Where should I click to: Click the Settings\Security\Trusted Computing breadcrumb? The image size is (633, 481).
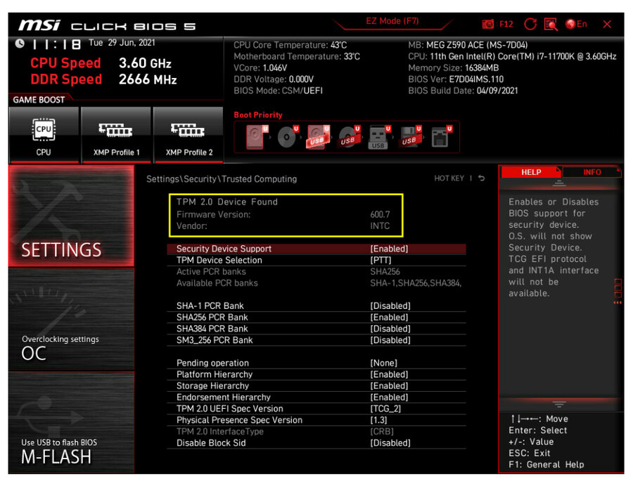pyautogui.click(x=222, y=179)
